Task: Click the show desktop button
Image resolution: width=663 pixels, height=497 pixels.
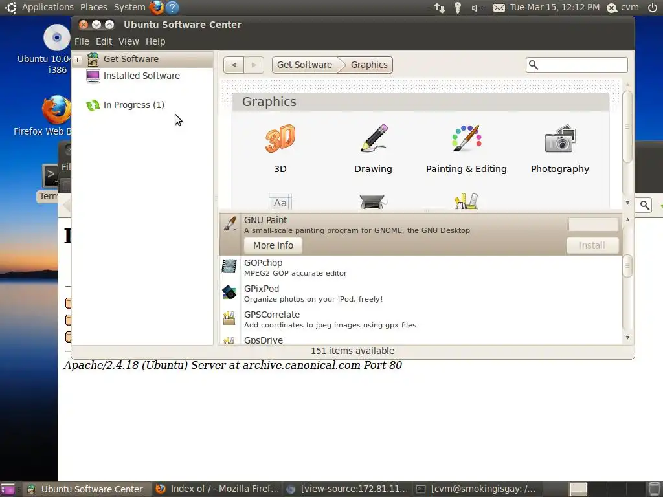Action: pyautogui.click(x=8, y=489)
